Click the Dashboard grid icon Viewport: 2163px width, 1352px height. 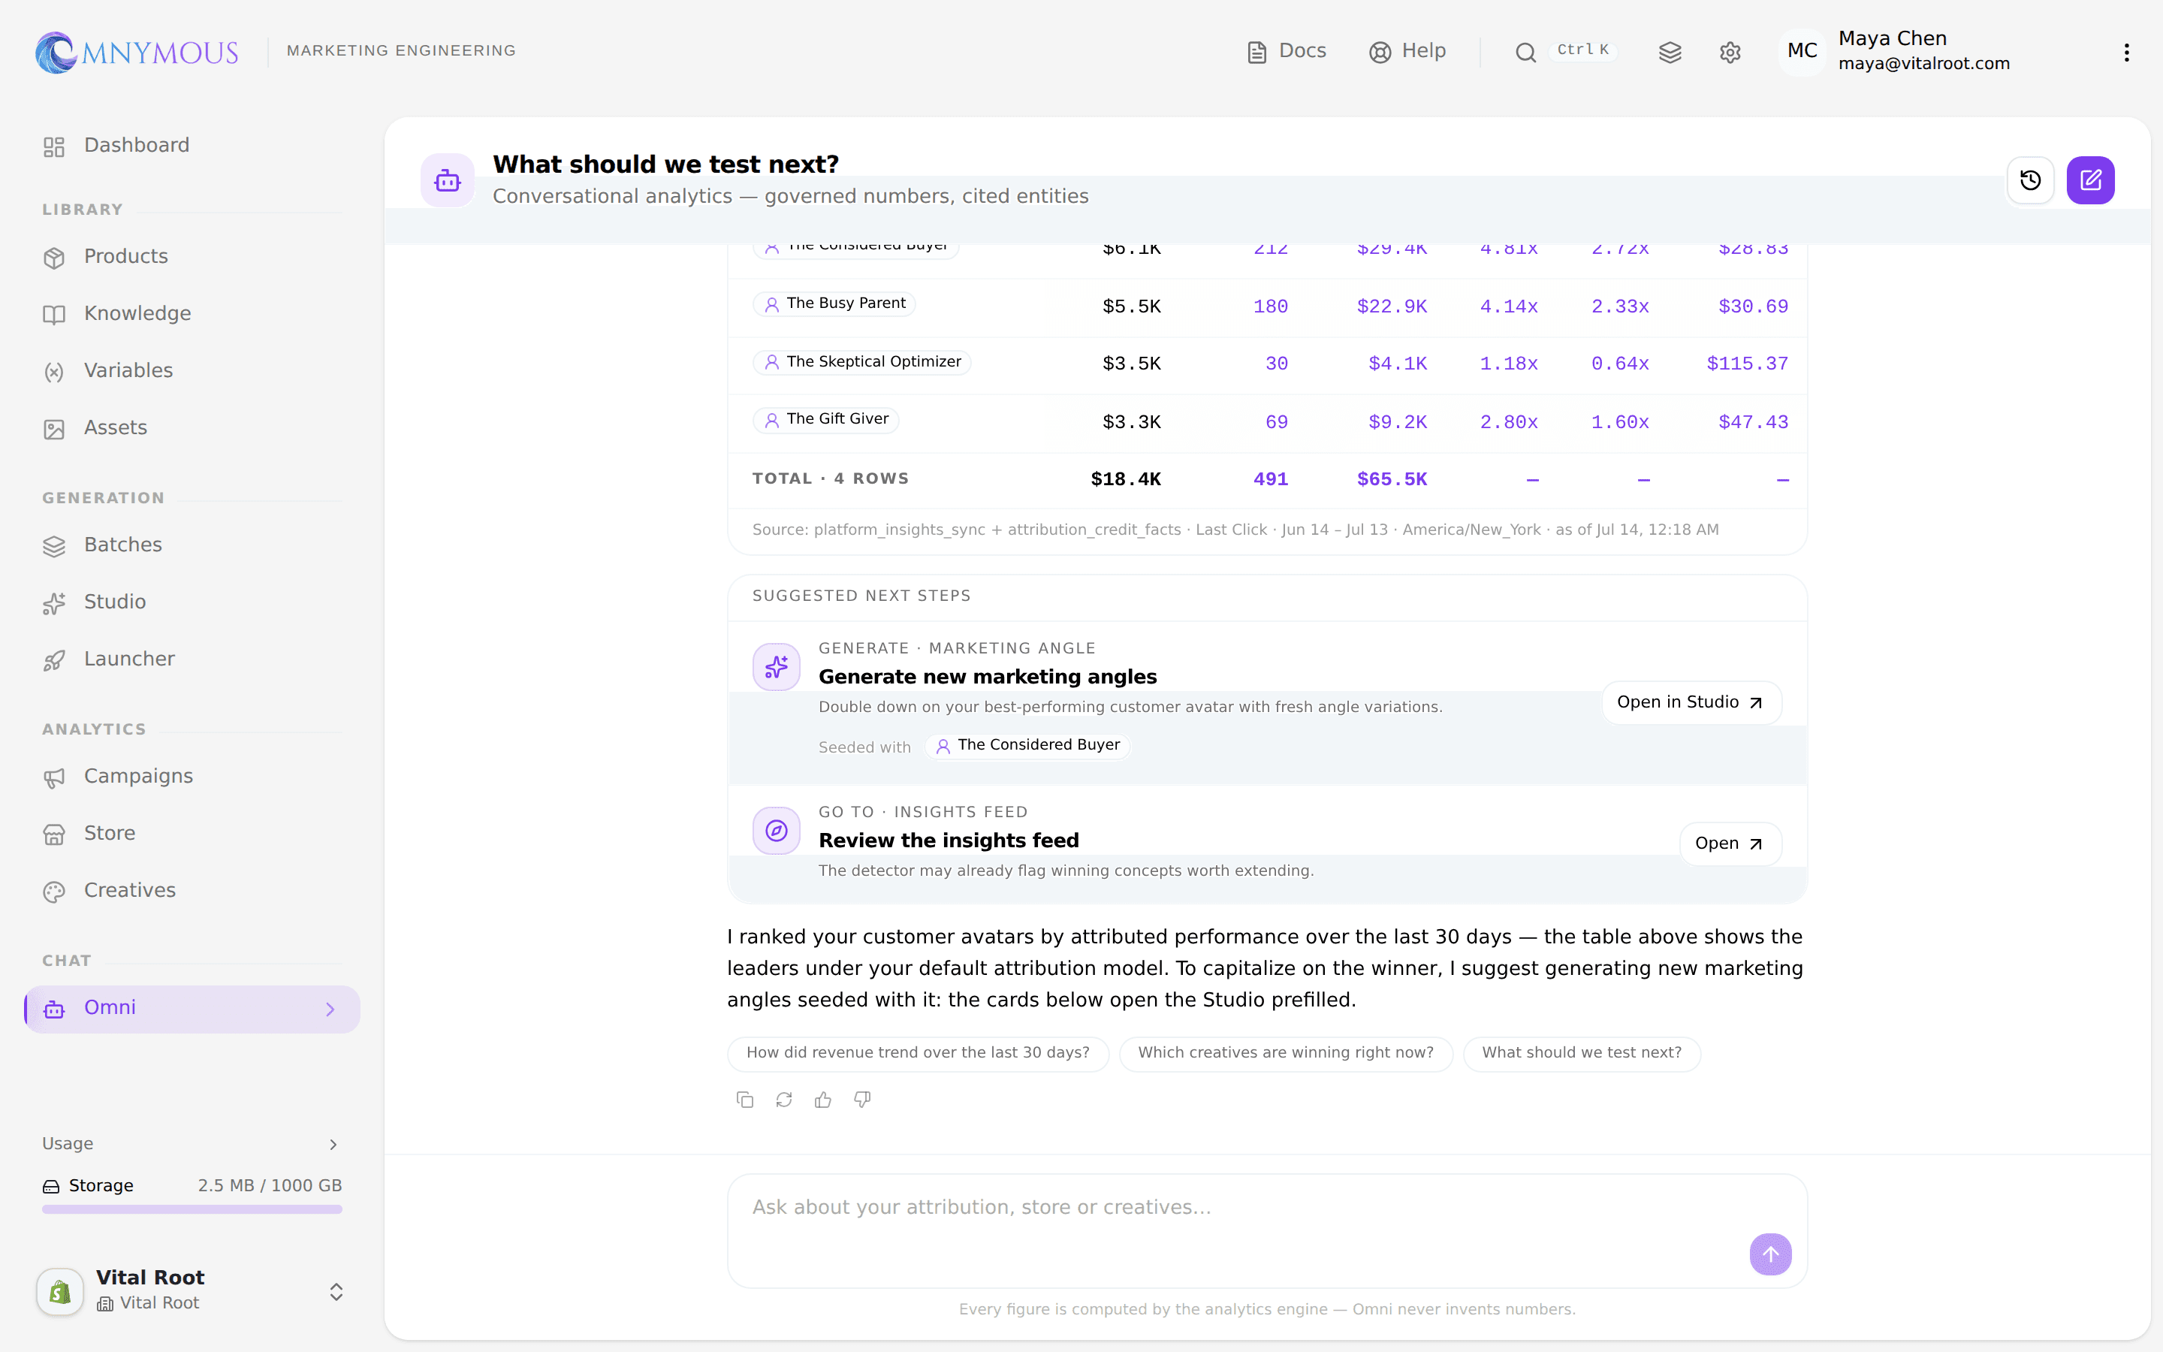tap(55, 147)
